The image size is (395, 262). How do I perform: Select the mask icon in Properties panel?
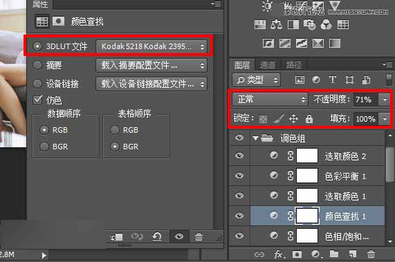(58, 21)
